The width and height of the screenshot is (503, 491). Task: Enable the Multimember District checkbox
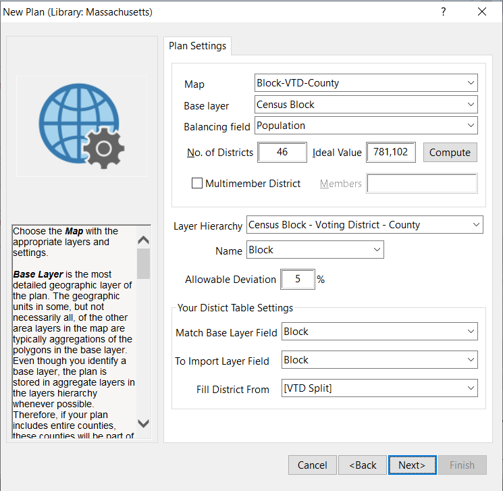197,183
